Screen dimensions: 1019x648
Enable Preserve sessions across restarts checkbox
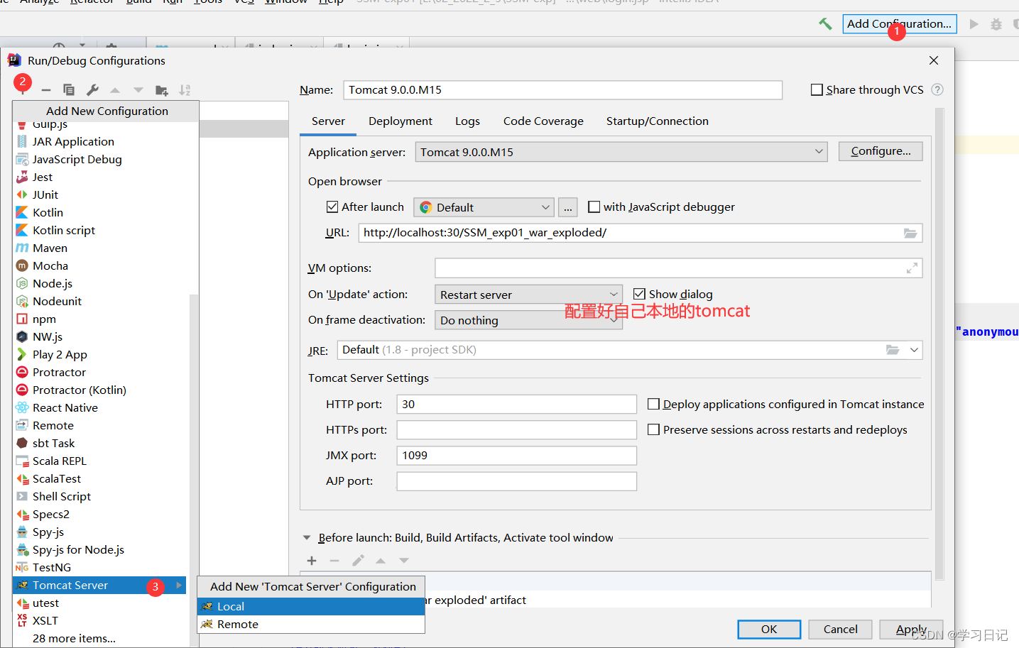pos(654,429)
